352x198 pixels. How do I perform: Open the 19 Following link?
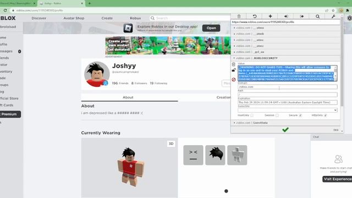pyautogui.click(x=158, y=83)
